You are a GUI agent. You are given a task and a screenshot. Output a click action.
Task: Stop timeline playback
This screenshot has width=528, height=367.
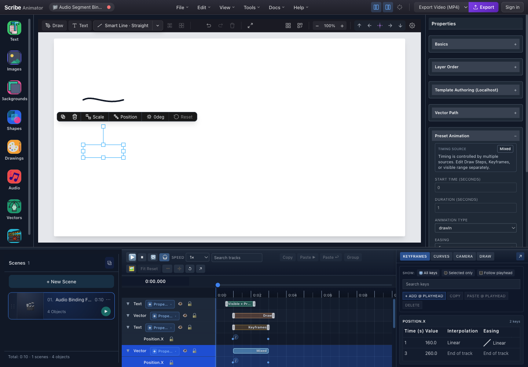[x=142, y=257]
